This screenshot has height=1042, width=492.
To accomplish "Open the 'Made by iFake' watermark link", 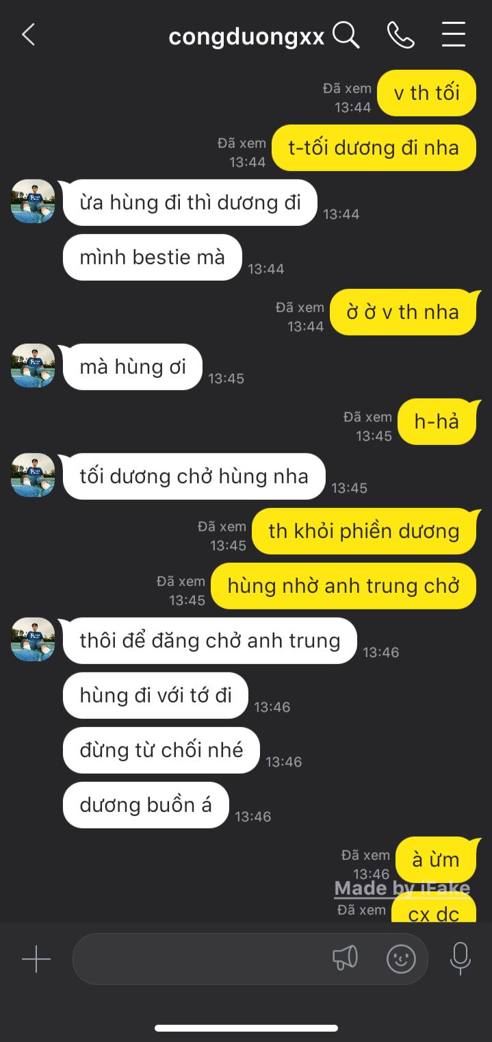I will [x=402, y=889].
